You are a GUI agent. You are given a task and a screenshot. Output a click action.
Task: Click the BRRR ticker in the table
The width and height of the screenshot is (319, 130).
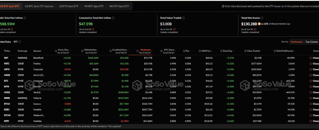[7, 98]
